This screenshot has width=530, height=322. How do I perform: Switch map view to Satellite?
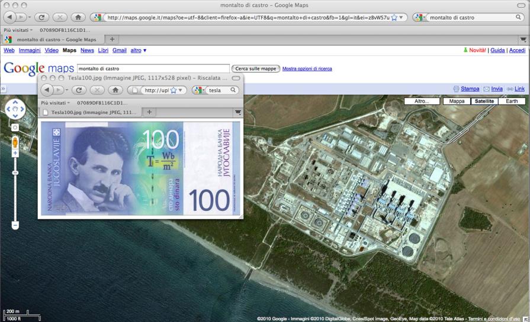484,101
